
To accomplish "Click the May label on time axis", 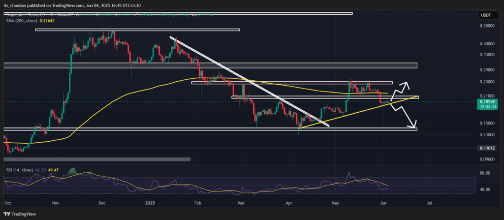I will pos(335,203).
